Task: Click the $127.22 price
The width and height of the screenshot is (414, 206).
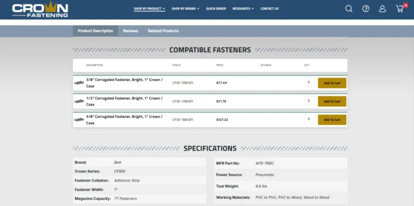Action: (222, 120)
